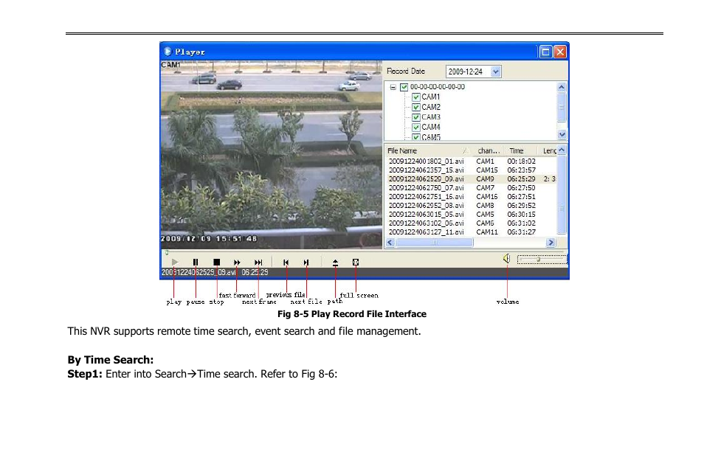Sort by the chan... column header
The height and width of the screenshot is (469, 704).
tap(488, 150)
